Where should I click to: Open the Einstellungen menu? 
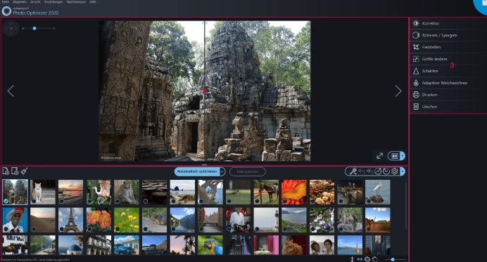click(x=53, y=2)
